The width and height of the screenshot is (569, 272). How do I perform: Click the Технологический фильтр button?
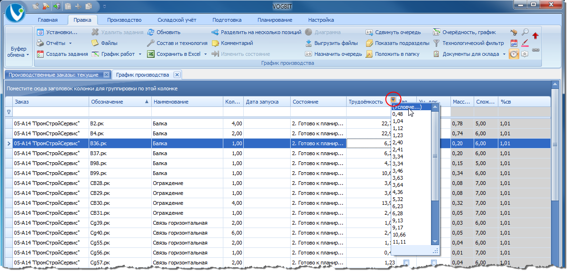click(468, 44)
